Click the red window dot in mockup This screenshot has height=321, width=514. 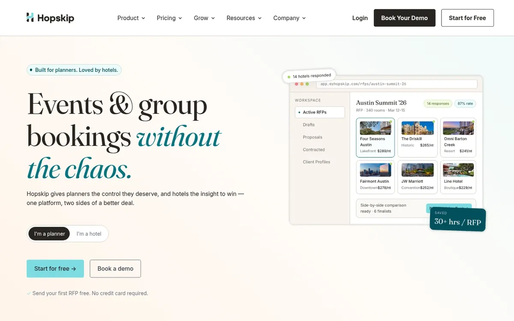click(x=296, y=84)
